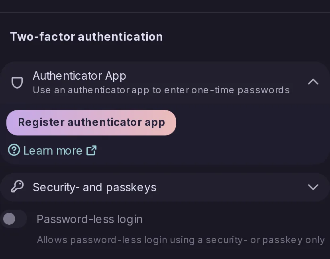Click the external-link icon after Learn more
The width and height of the screenshot is (330, 259).
point(92,151)
